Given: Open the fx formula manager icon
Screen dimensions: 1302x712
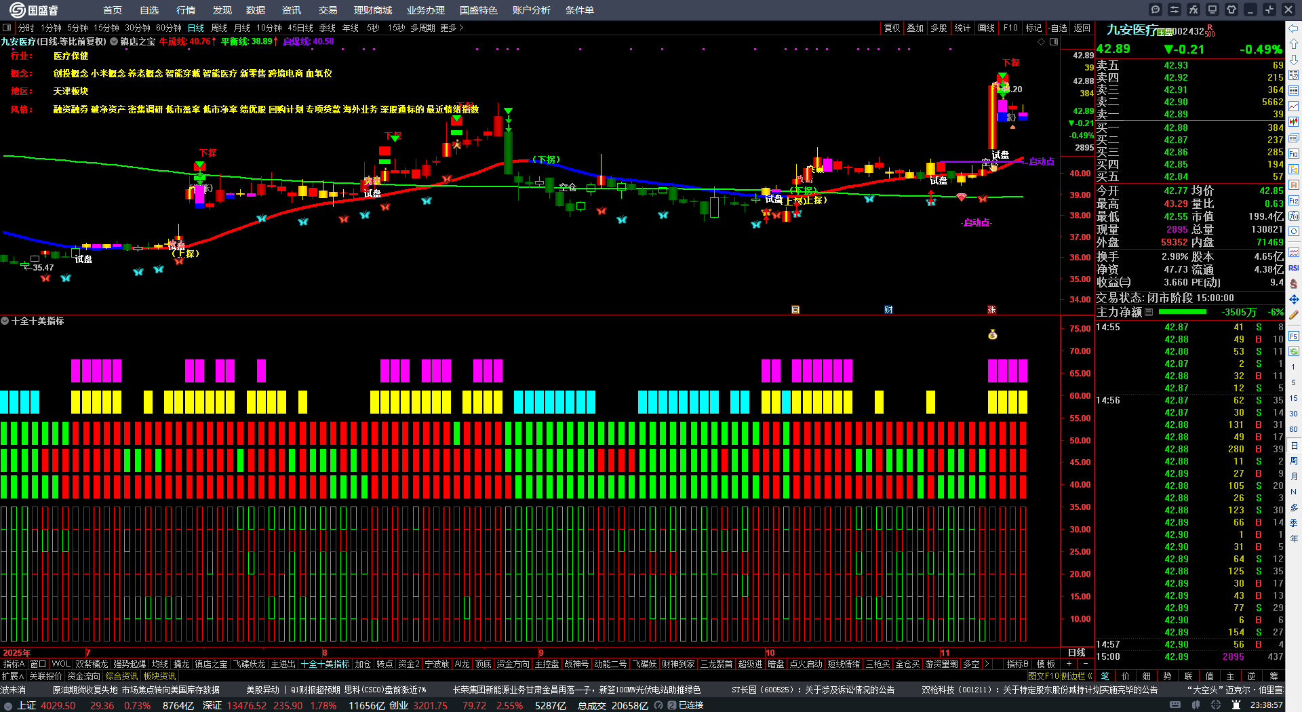Looking at the screenshot, I should click(x=1193, y=9).
